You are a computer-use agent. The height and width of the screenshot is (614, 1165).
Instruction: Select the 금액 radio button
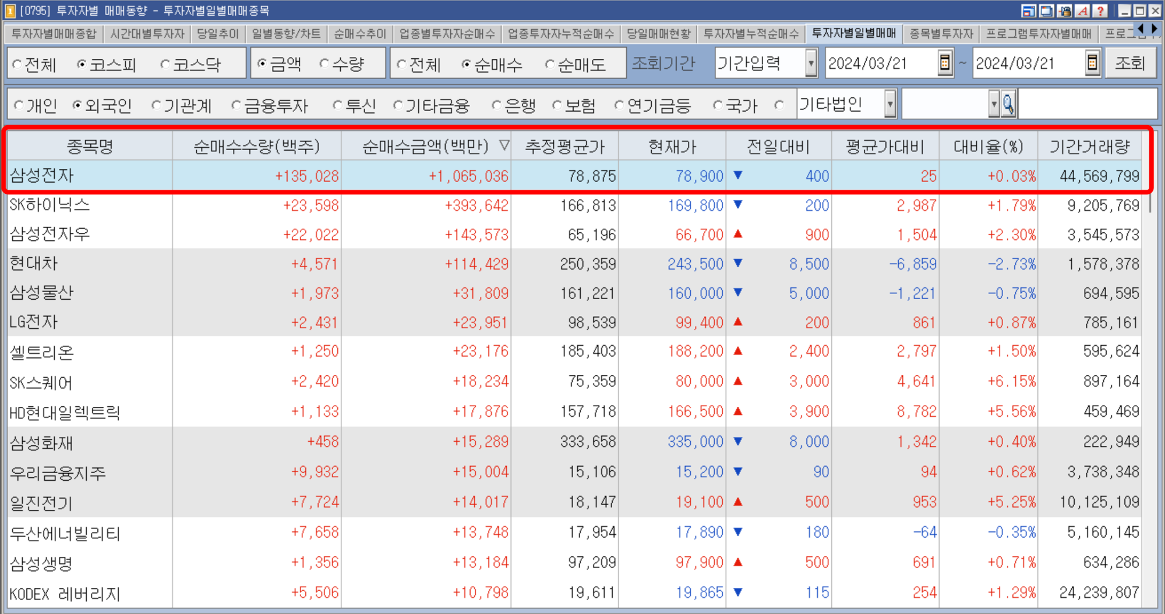(262, 63)
